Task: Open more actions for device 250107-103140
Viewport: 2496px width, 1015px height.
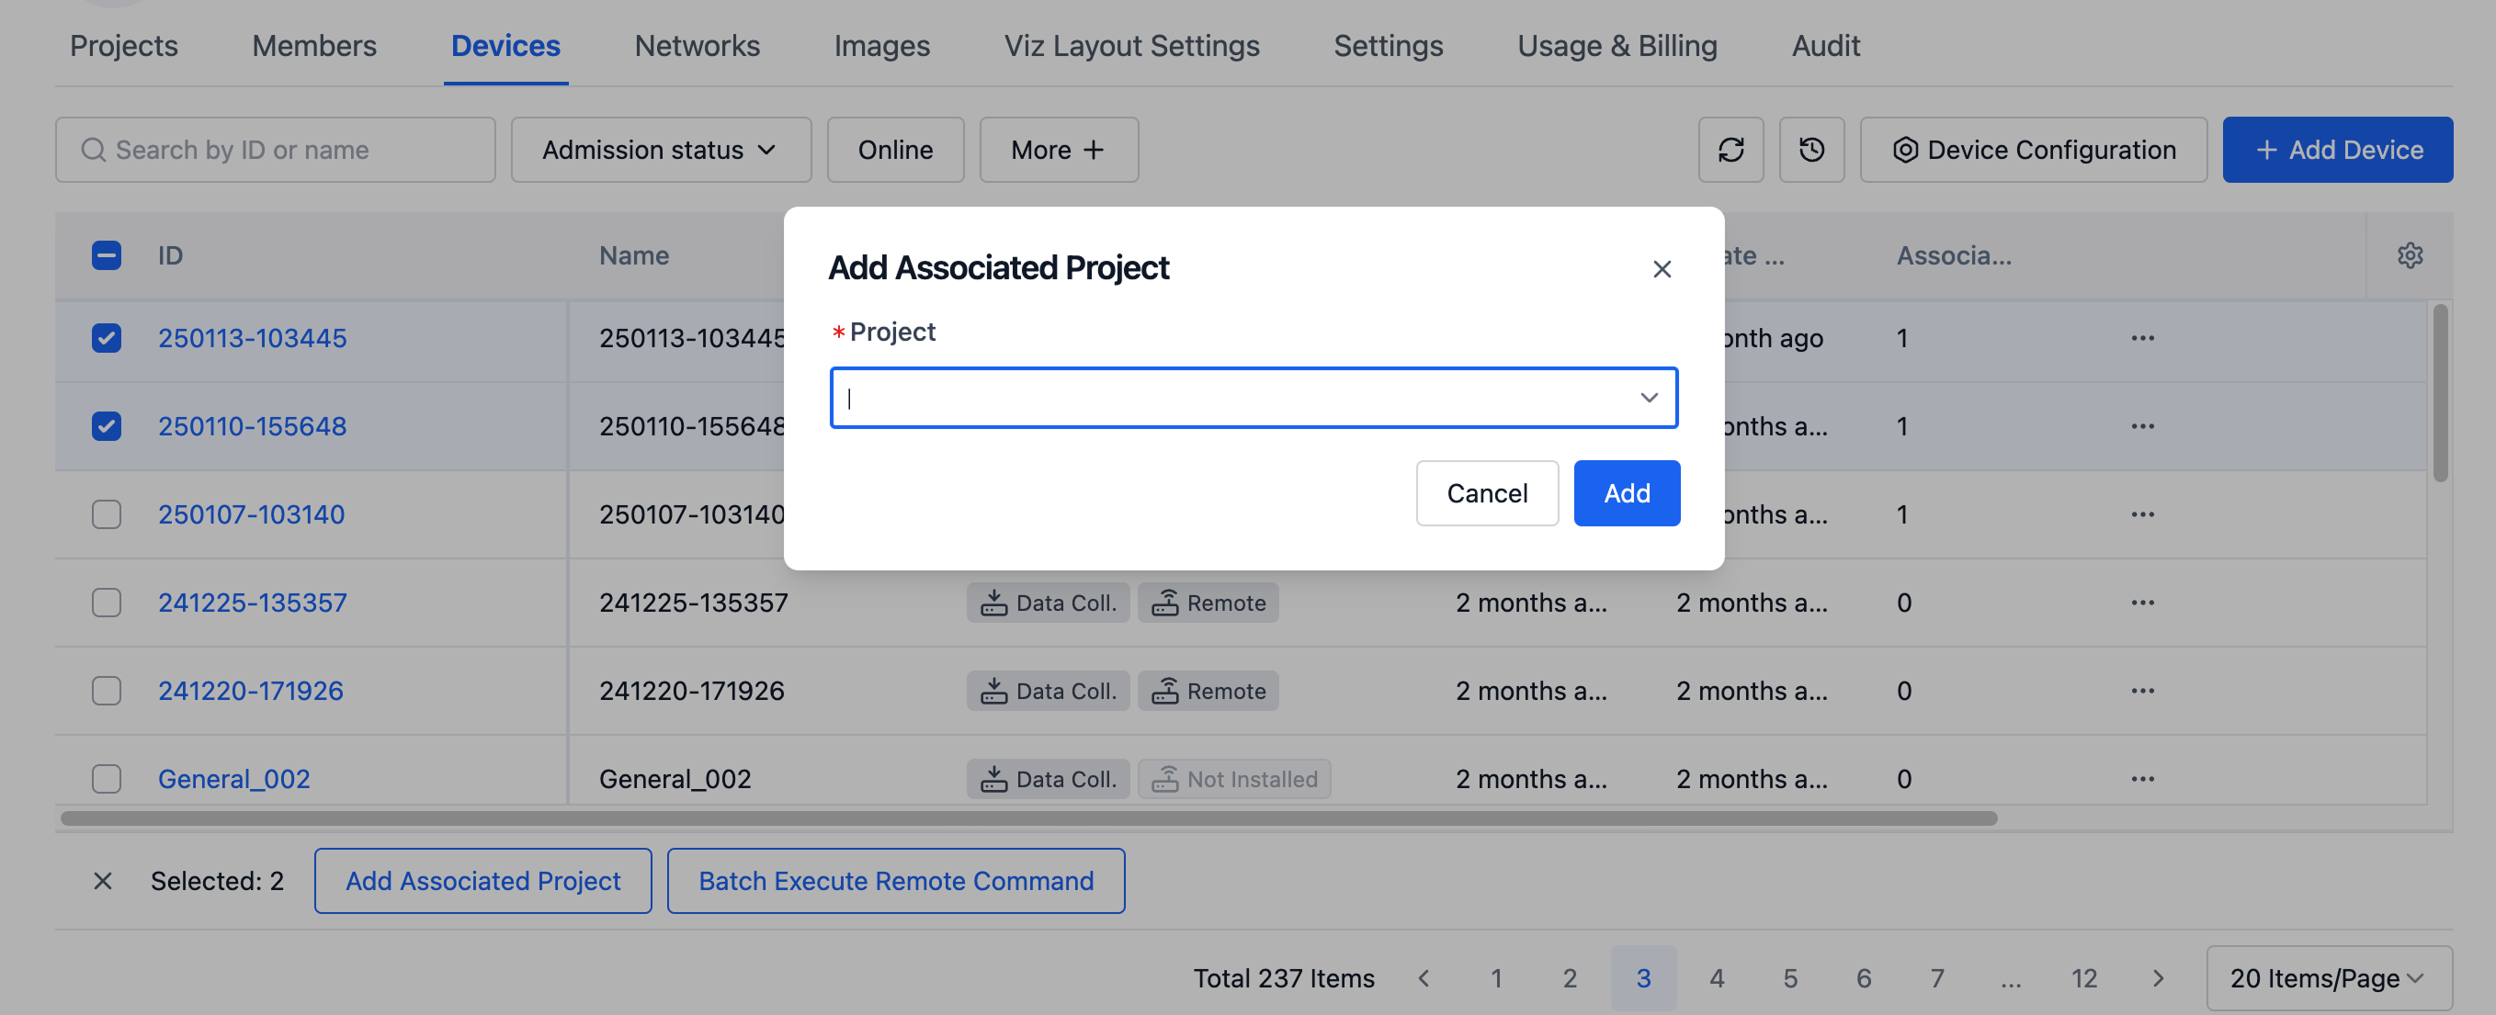Action: point(2142,514)
